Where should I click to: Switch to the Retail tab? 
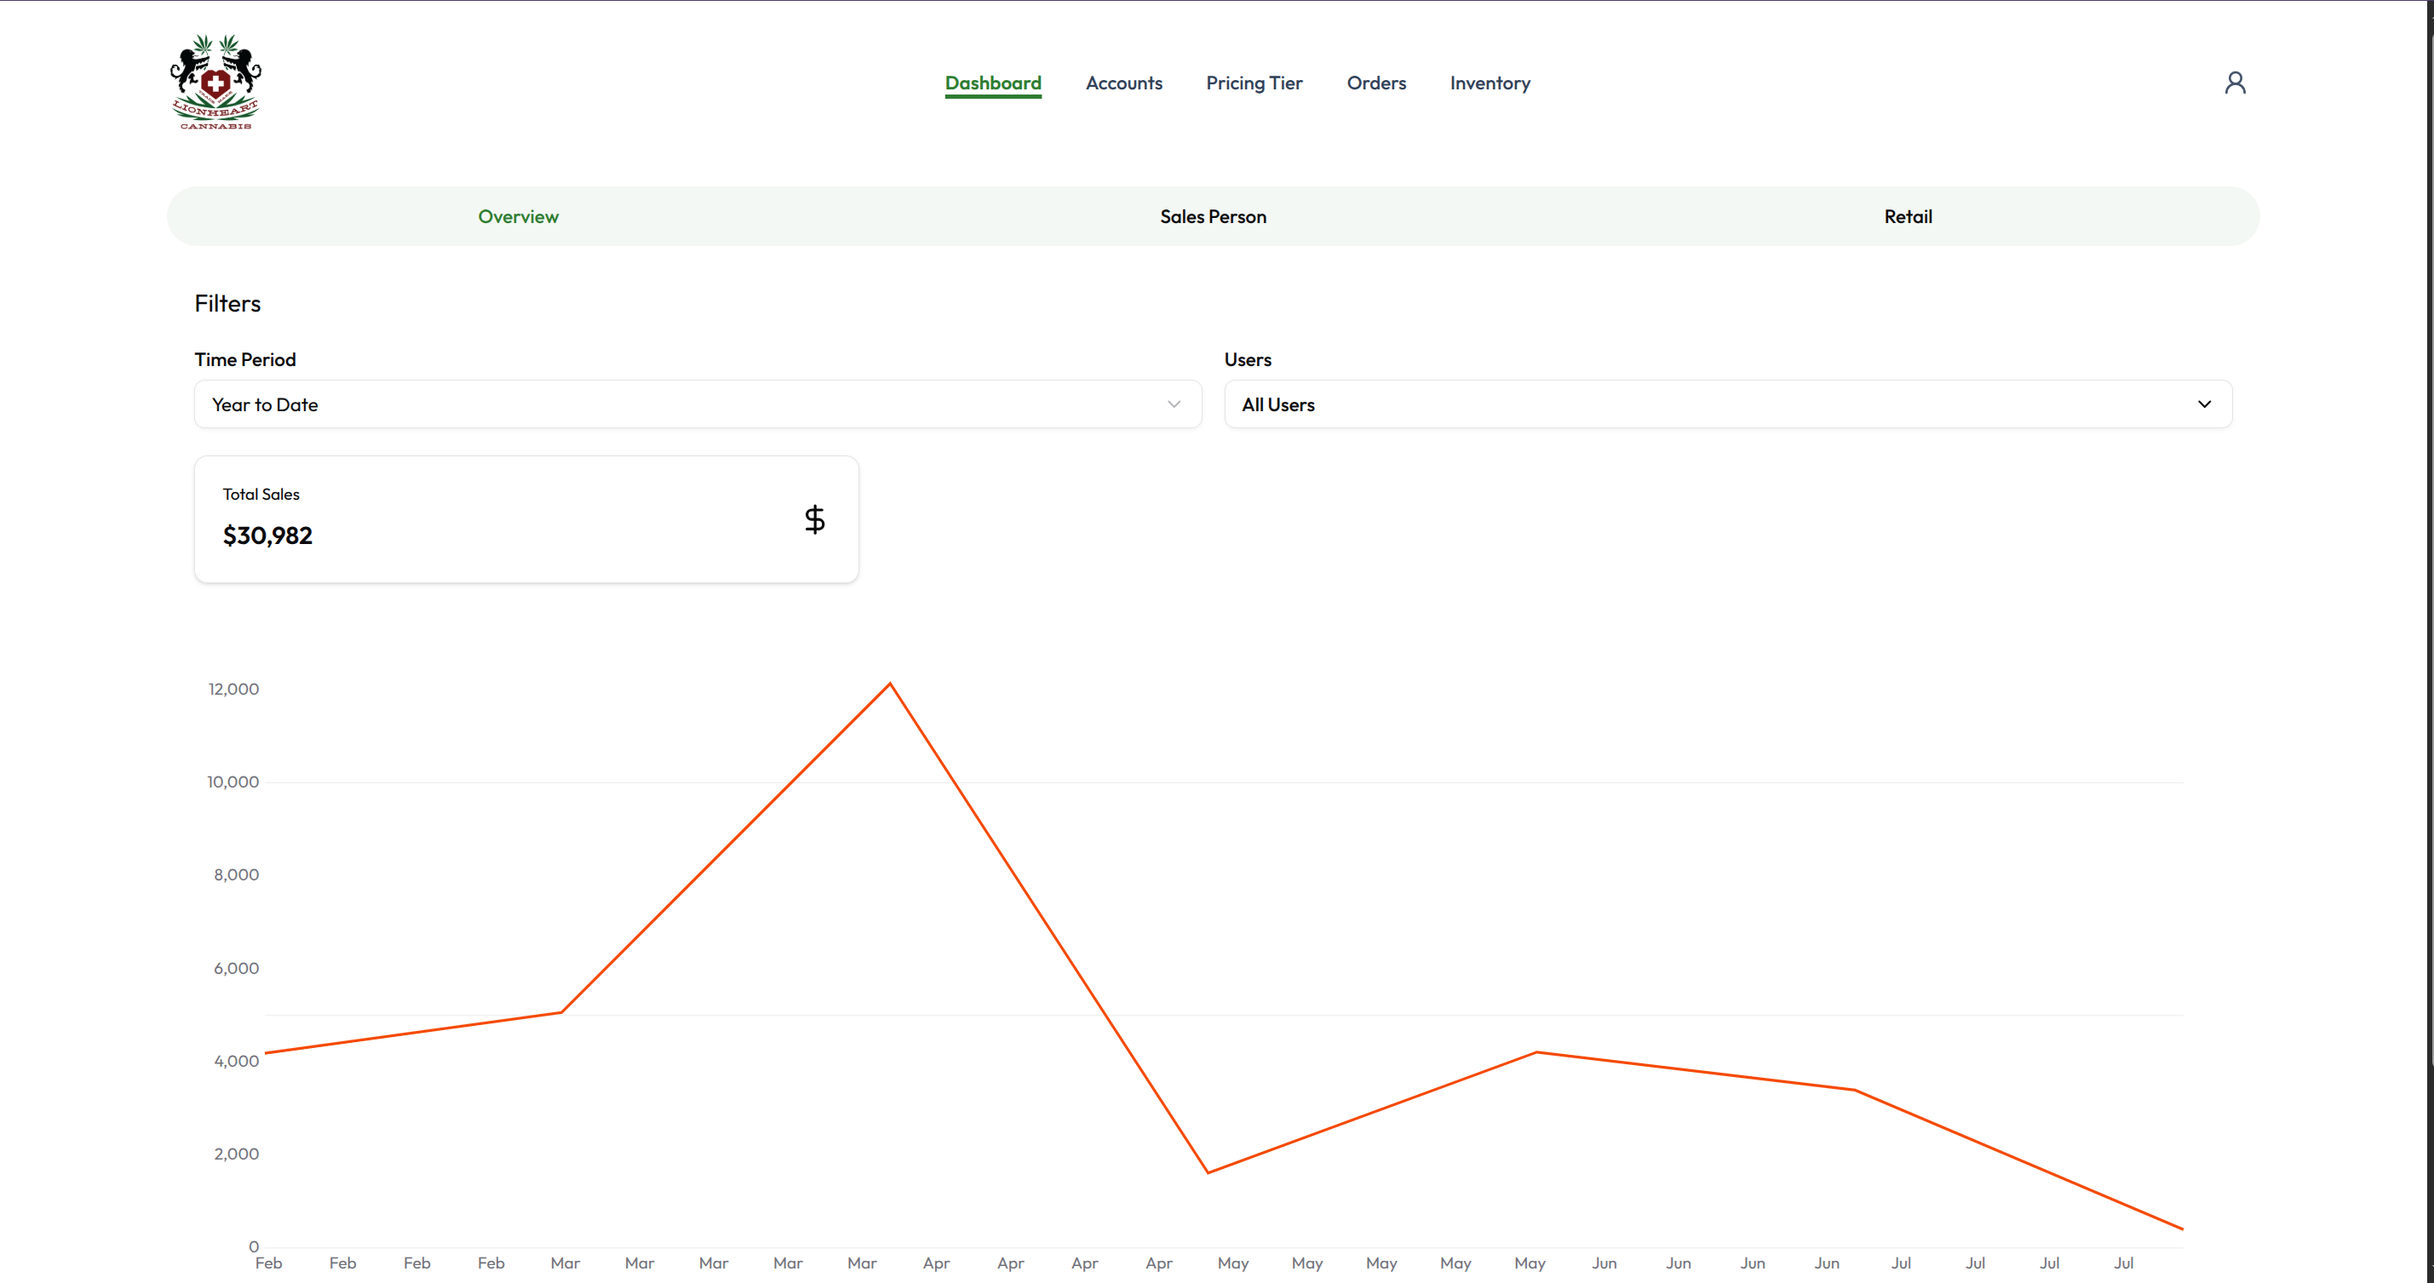(1908, 216)
